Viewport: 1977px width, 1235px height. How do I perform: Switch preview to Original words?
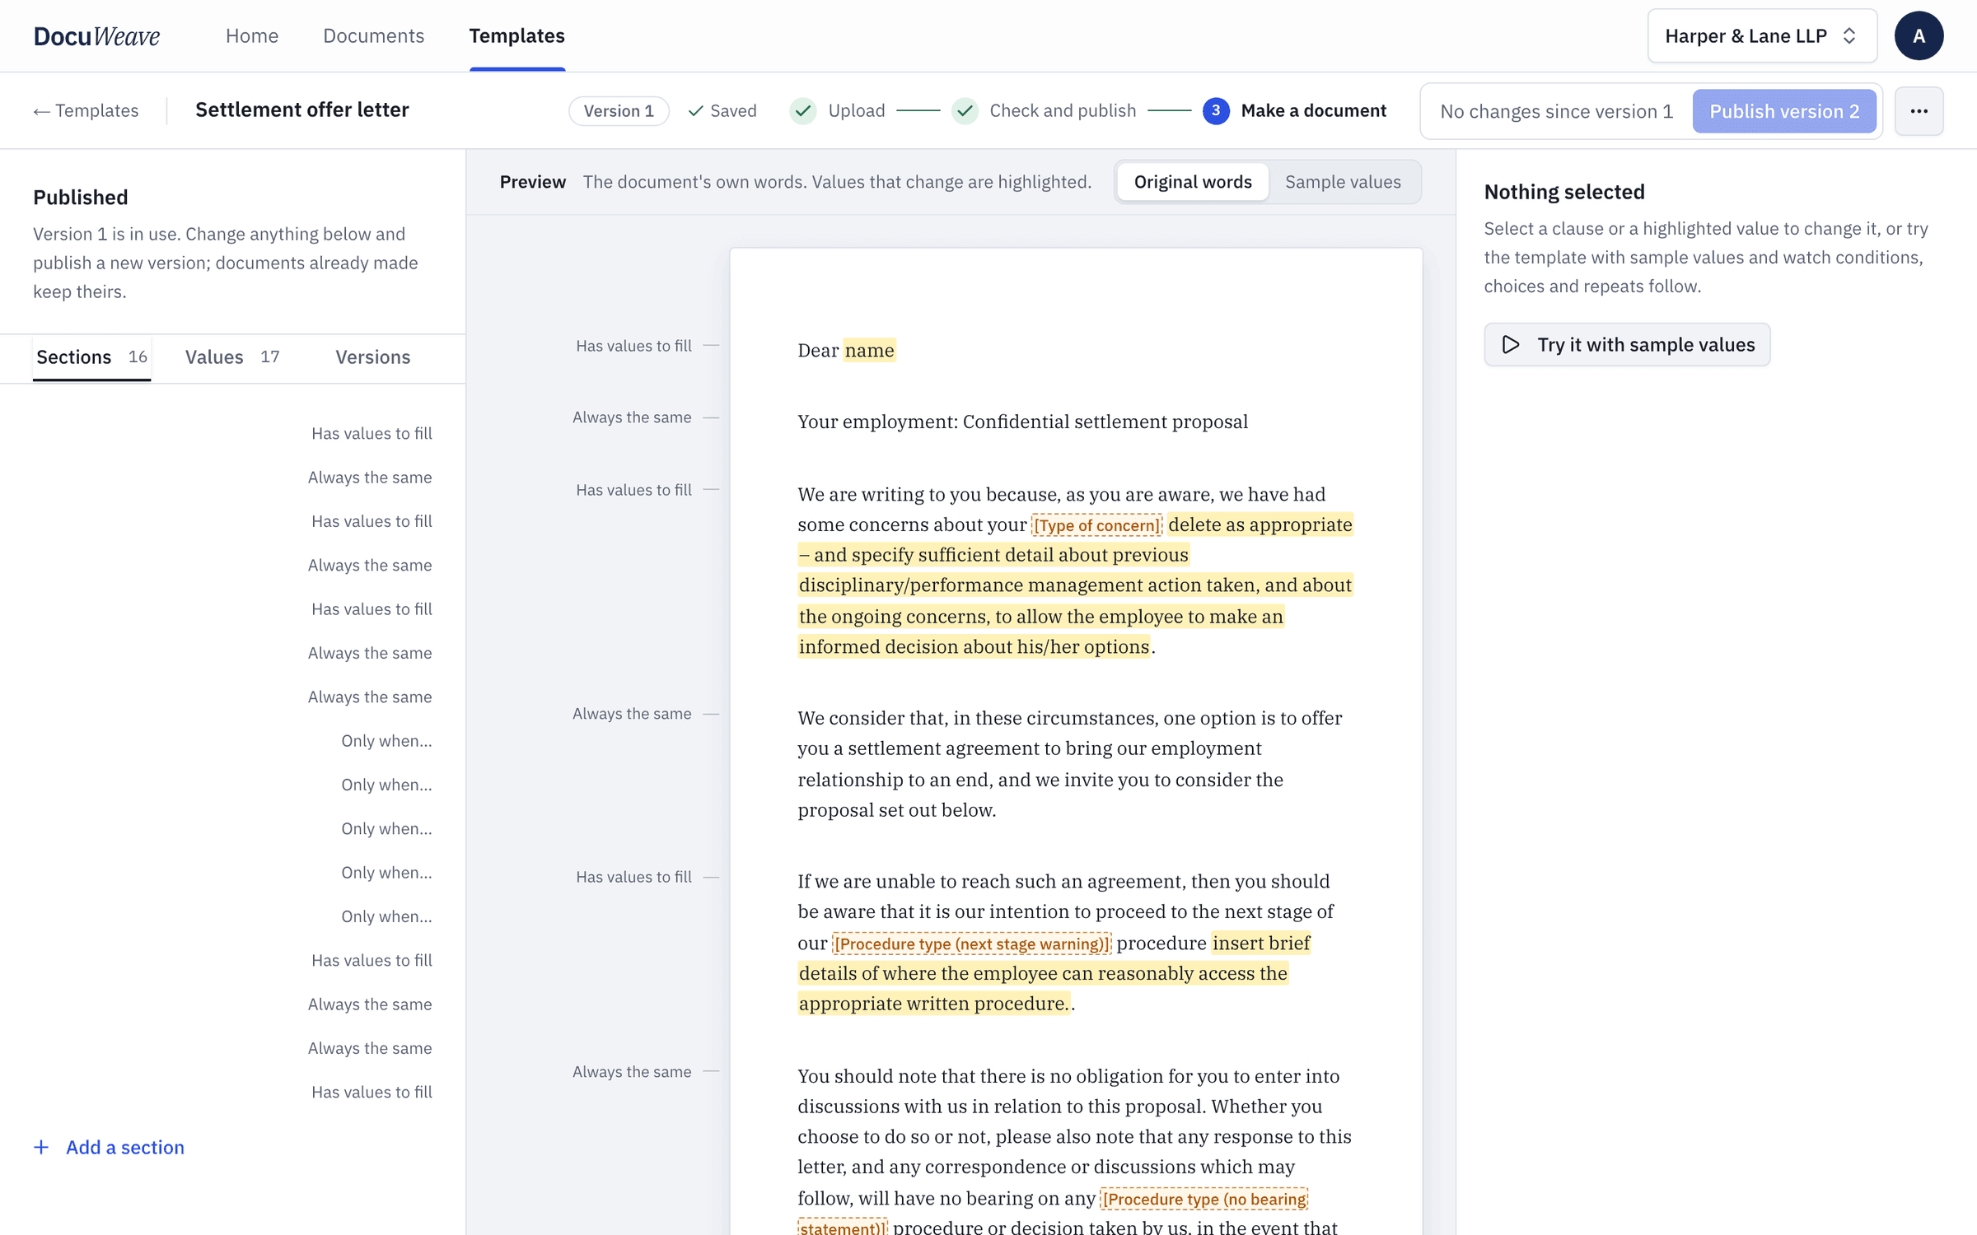(x=1192, y=182)
